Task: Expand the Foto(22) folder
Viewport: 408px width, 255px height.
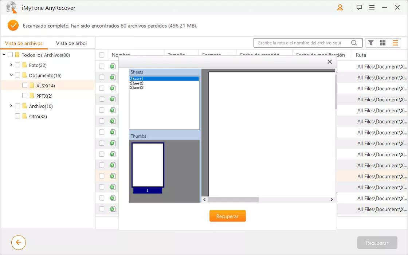Action: [x=11, y=65]
